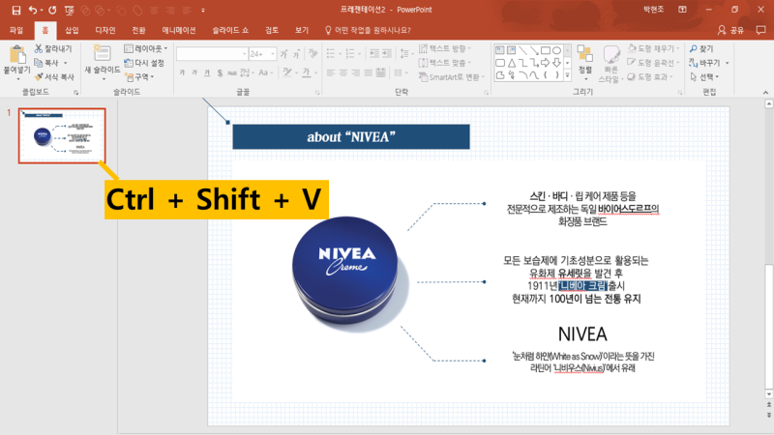Open the Customize Quick Access Toolbar arrow
The image size is (774, 435).
point(203,10)
